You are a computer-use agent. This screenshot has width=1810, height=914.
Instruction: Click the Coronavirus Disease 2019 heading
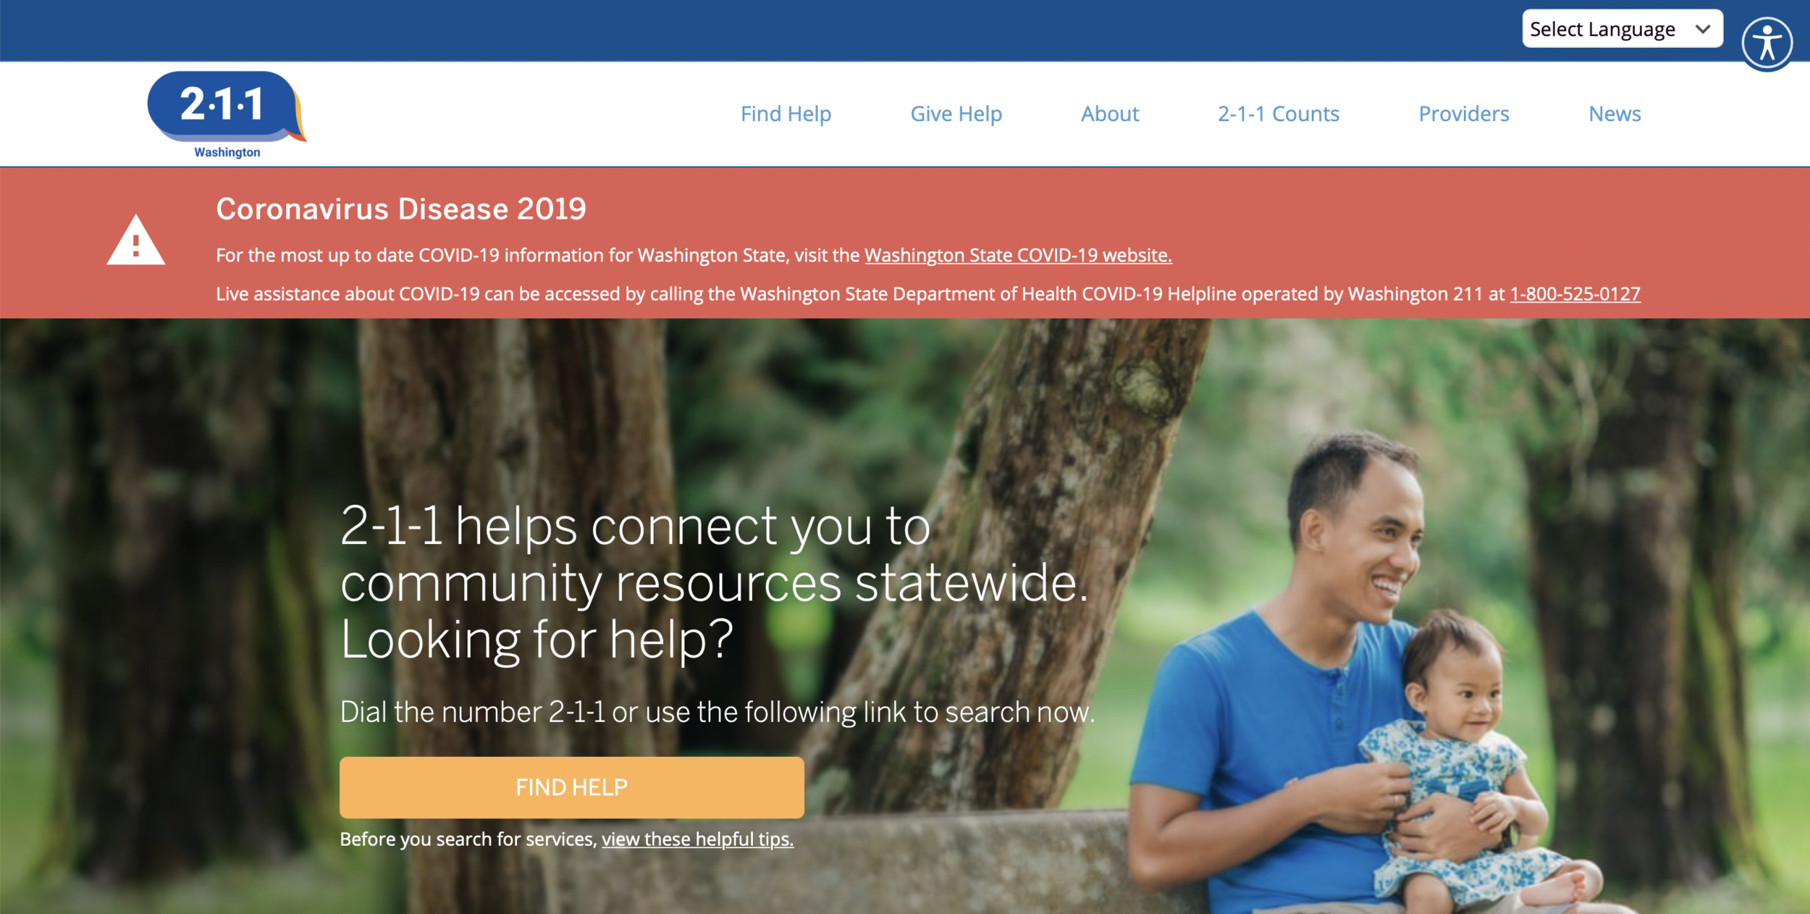tap(401, 209)
